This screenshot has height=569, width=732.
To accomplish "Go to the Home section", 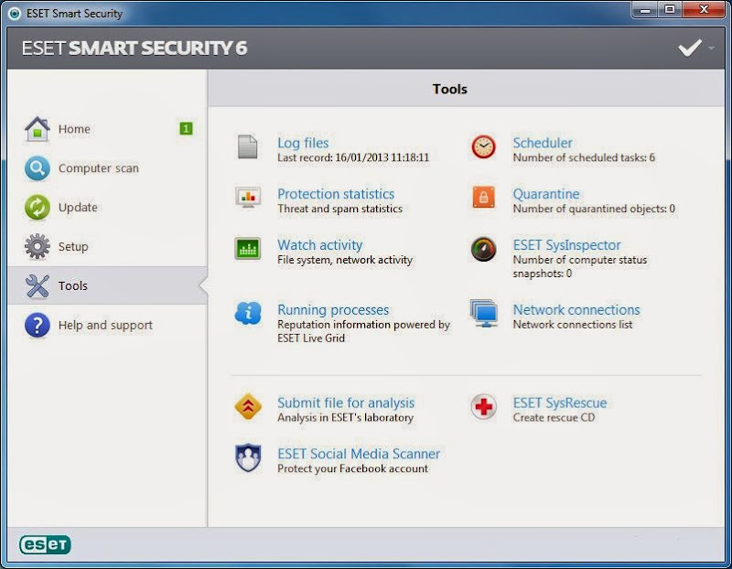I will [x=74, y=129].
